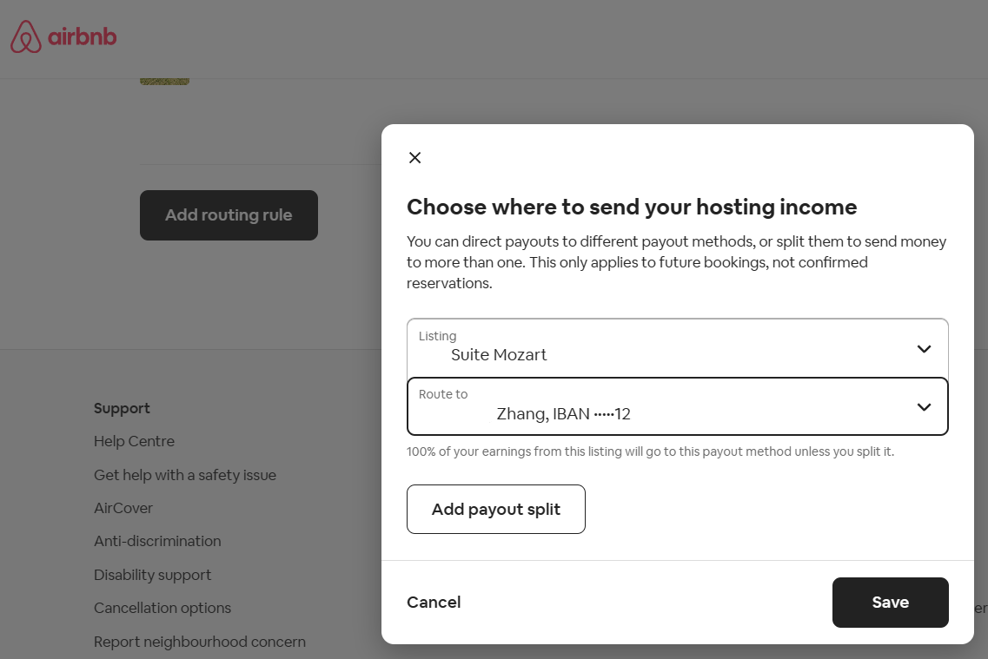Open Cancellation options link
Image resolution: width=988 pixels, height=659 pixels.
(x=162, y=608)
